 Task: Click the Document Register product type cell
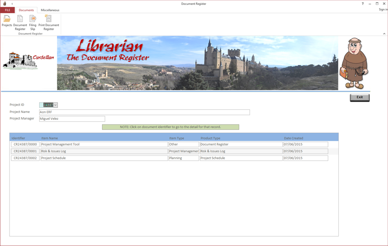[241, 144]
